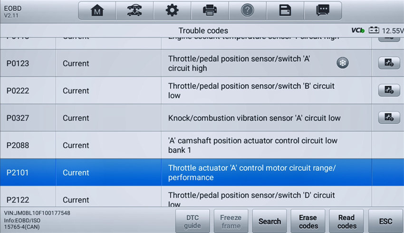This screenshot has width=404, height=233.
Task: Select the P2122 trouble code row
Action: [202, 196]
